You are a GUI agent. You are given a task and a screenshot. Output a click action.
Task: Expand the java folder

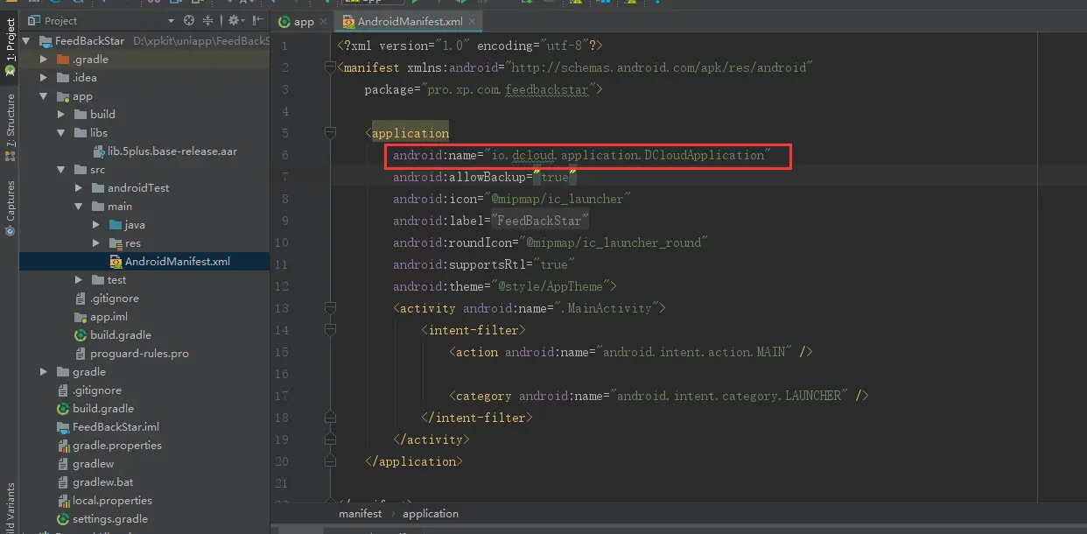(96, 225)
